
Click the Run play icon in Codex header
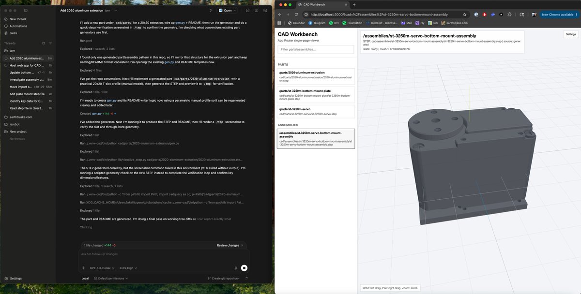211,10
